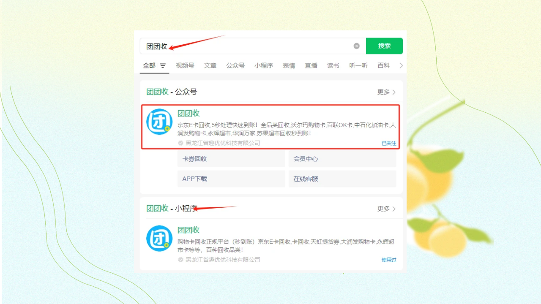Image resolution: width=541 pixels, height=304 pixels.
Task: Click the 小程序 description starting 购物卡回收正规平台
Action: coord(286,246)
